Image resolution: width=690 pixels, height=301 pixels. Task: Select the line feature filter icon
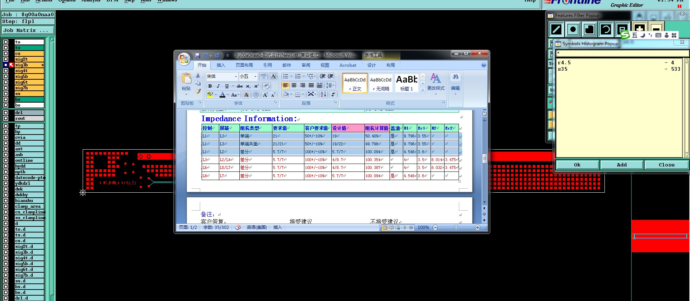pos(556,29)
